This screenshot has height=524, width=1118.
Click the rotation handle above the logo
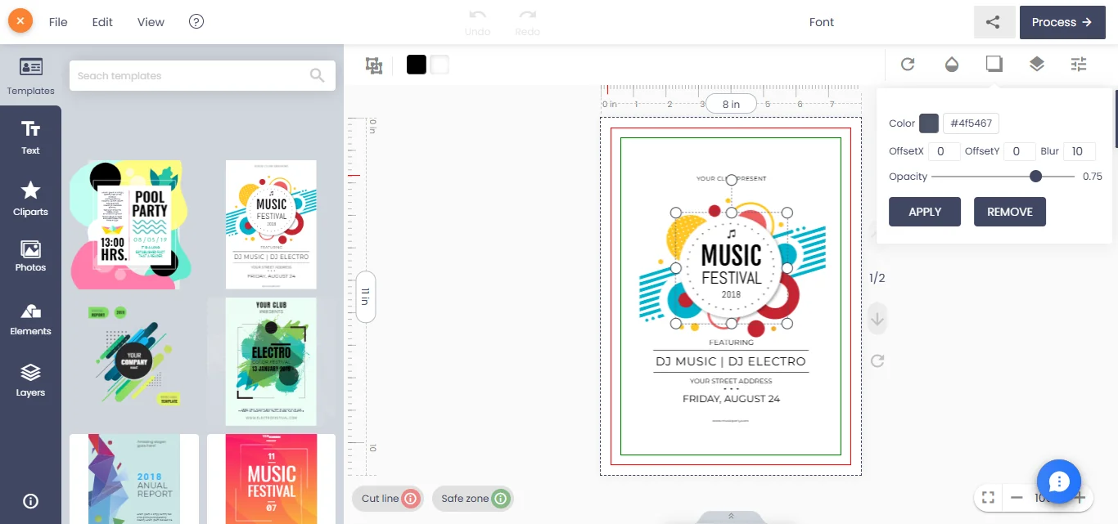coord(732,180)
